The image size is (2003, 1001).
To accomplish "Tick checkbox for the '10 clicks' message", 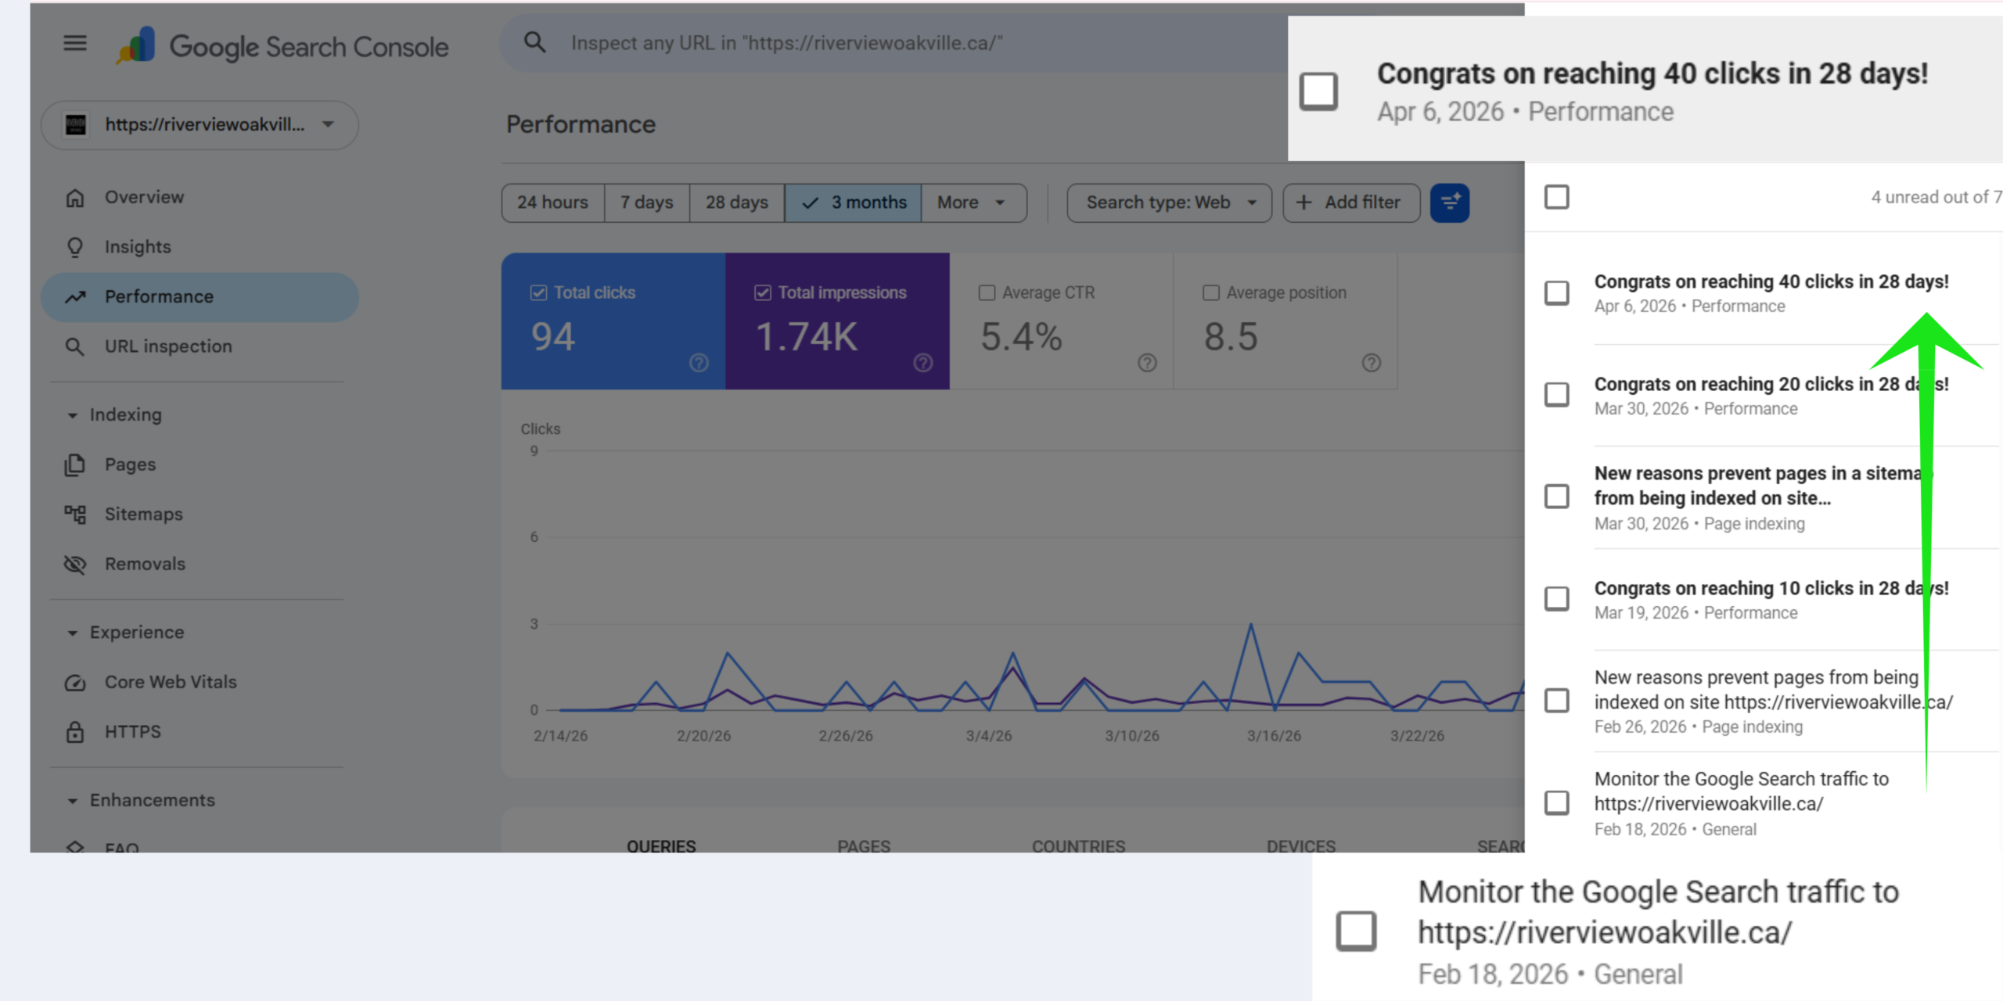I will [1557, 599].
